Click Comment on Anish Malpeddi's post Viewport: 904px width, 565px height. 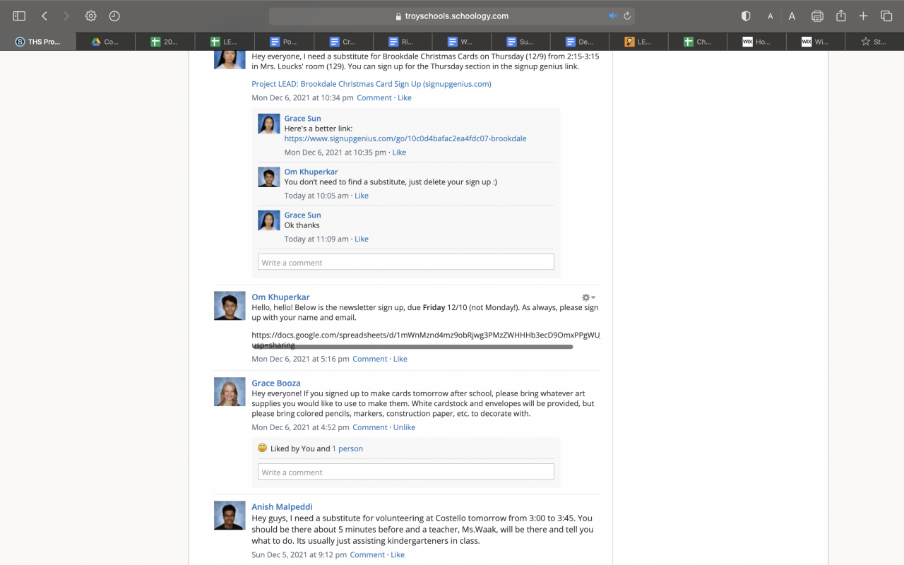(367, 554)
